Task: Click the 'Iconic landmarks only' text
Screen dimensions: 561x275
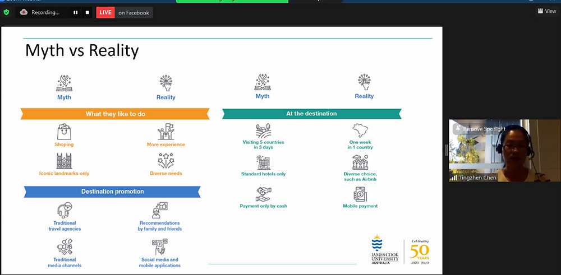Action: (x=64, y=174)
